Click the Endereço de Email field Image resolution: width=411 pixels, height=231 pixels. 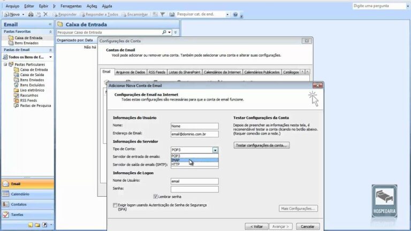click(x=194, y=134)
